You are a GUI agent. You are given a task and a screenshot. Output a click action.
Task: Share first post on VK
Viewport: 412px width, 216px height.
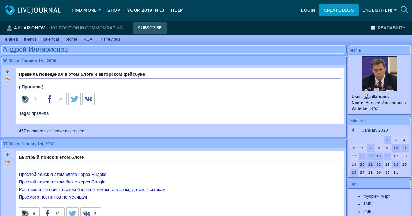point(89,99)
